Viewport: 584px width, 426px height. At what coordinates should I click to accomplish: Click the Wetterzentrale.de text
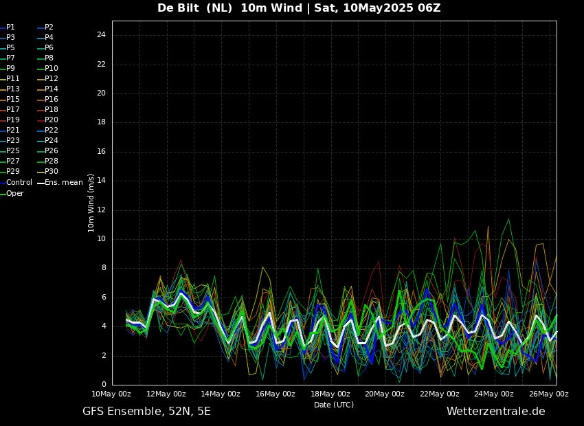click(x=495, y=412)
